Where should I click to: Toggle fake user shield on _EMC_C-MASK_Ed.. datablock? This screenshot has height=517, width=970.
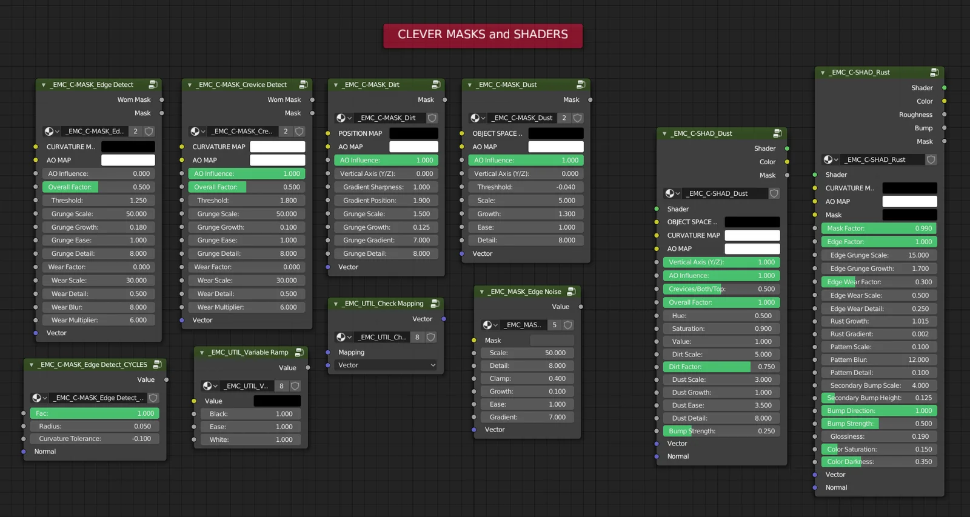(x=149, y=132)
